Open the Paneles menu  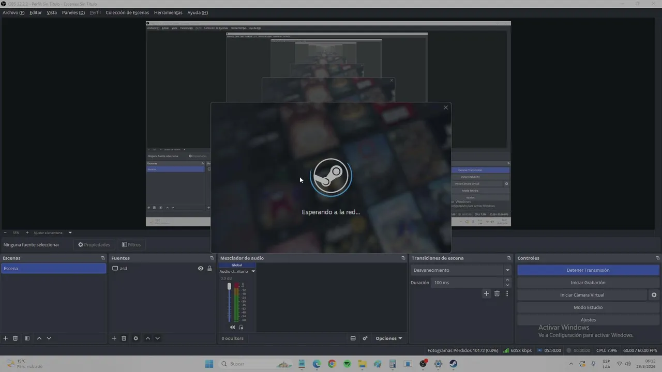pos(73,12)
